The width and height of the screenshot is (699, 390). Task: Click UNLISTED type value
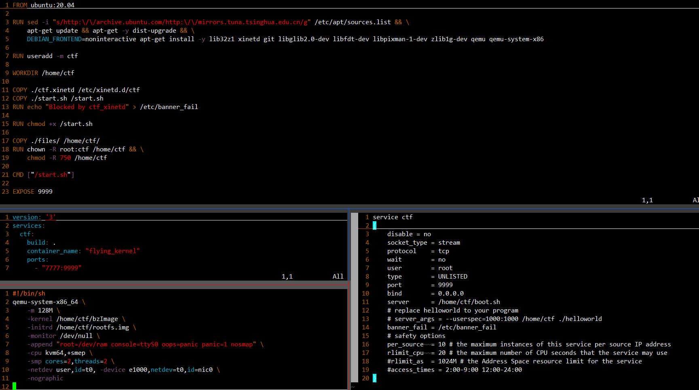(x=453, y=277)
